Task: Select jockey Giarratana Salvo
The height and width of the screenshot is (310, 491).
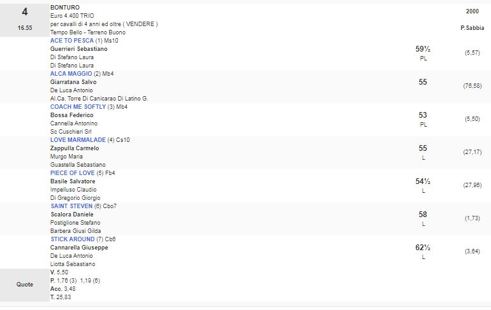Action: [x=75, y=82]
